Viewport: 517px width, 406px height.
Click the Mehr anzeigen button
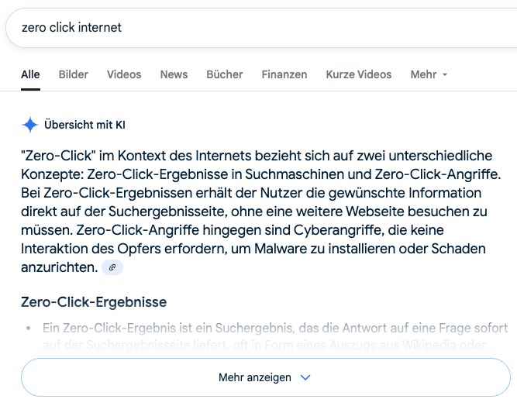[266, 377]
